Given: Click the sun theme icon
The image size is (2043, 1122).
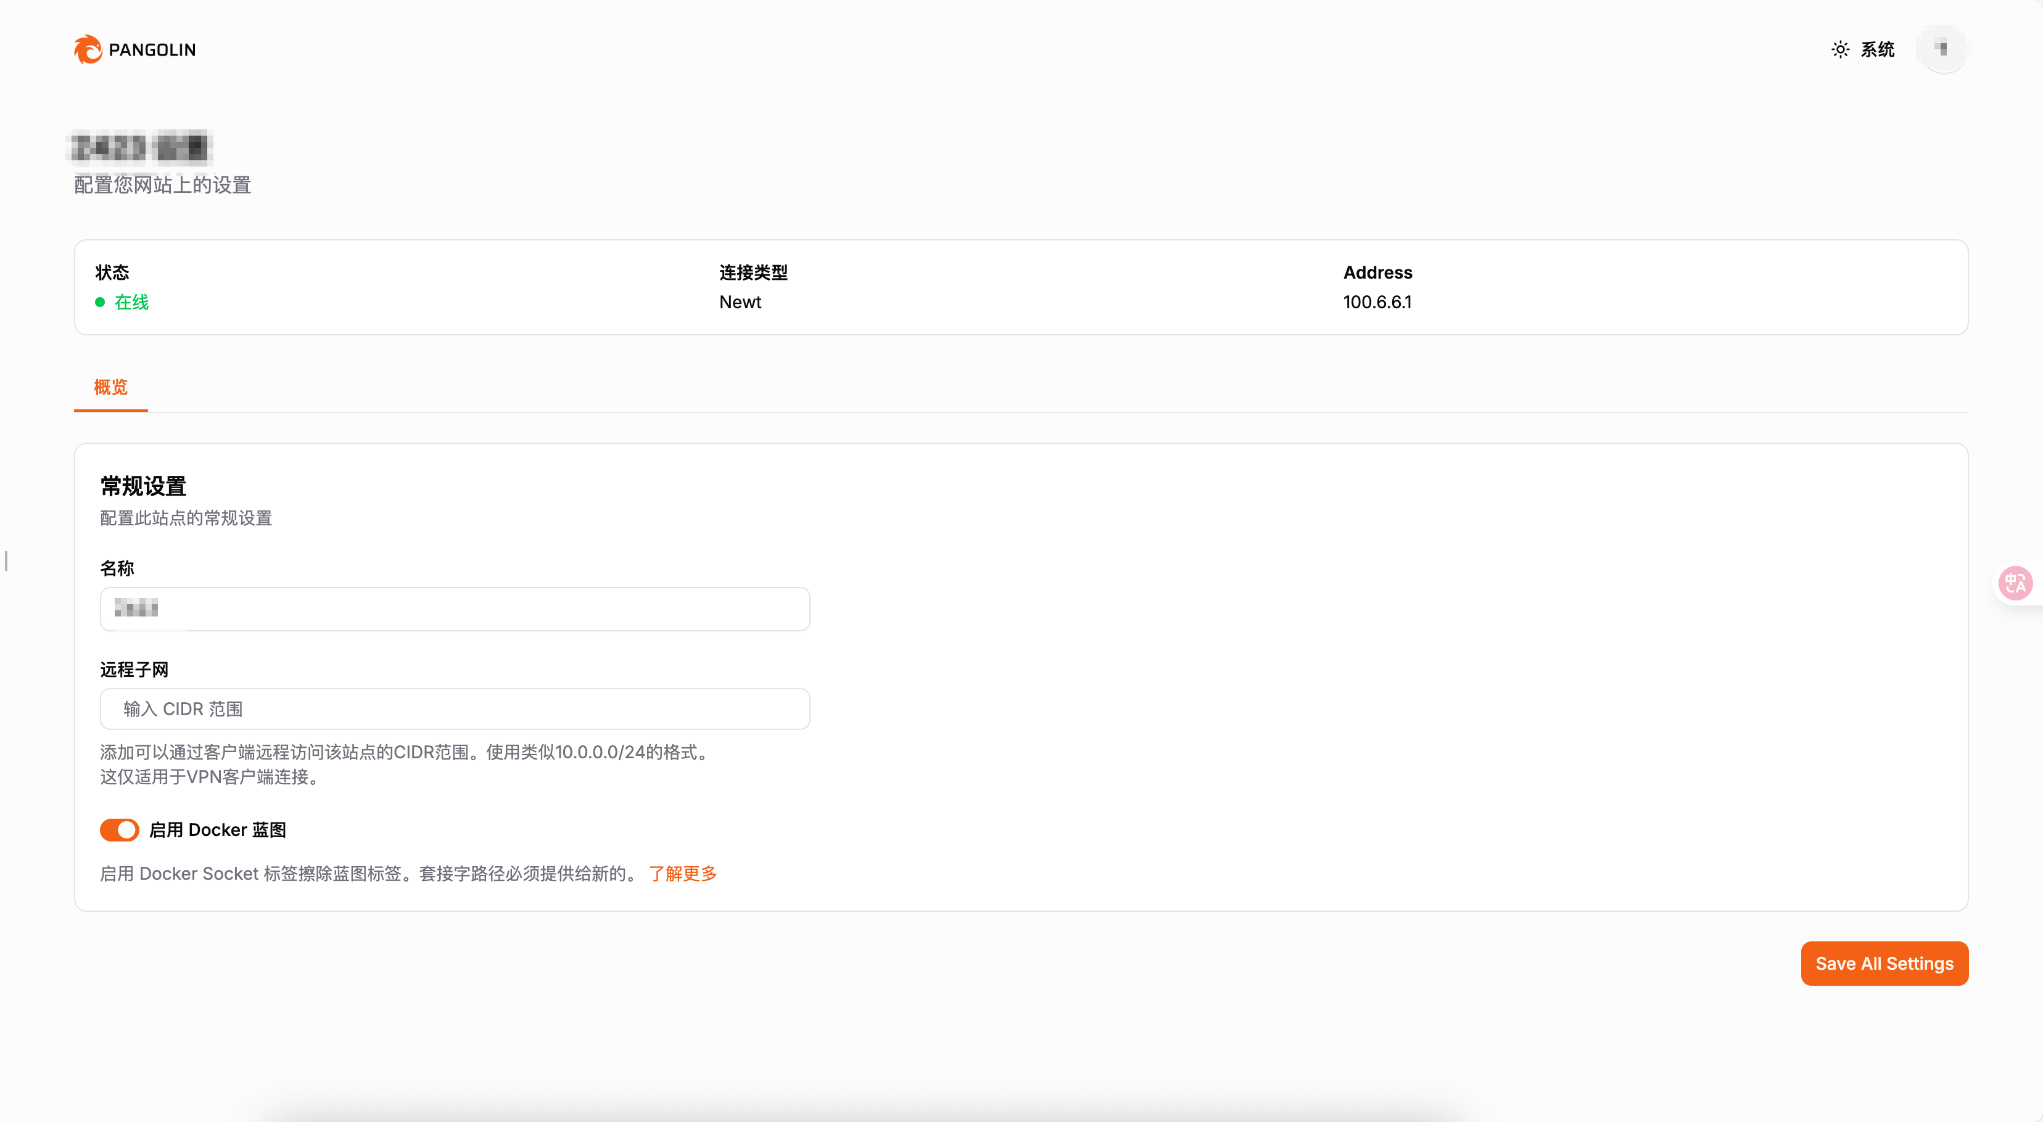Looking at the screenshot, I should pyautogui.click(x=1840, y=49).
